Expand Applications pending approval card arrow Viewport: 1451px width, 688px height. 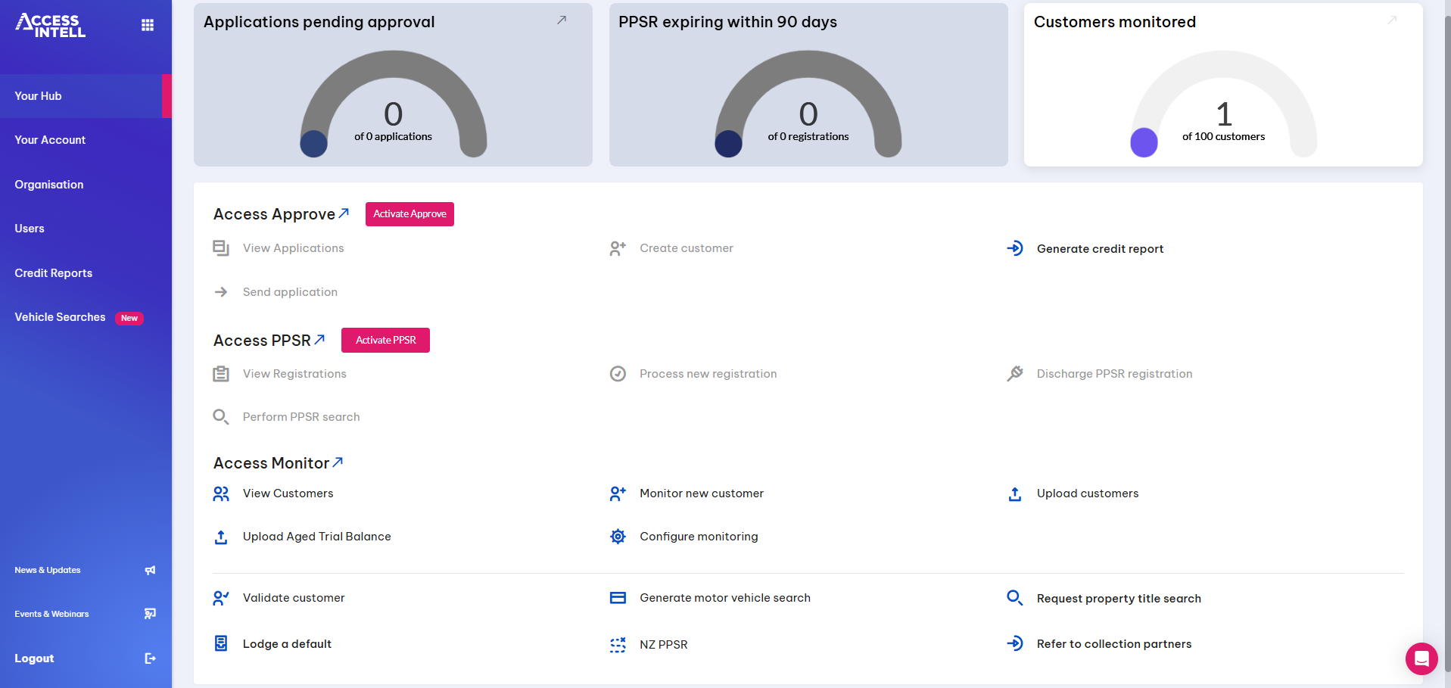[x=562, y=20]
